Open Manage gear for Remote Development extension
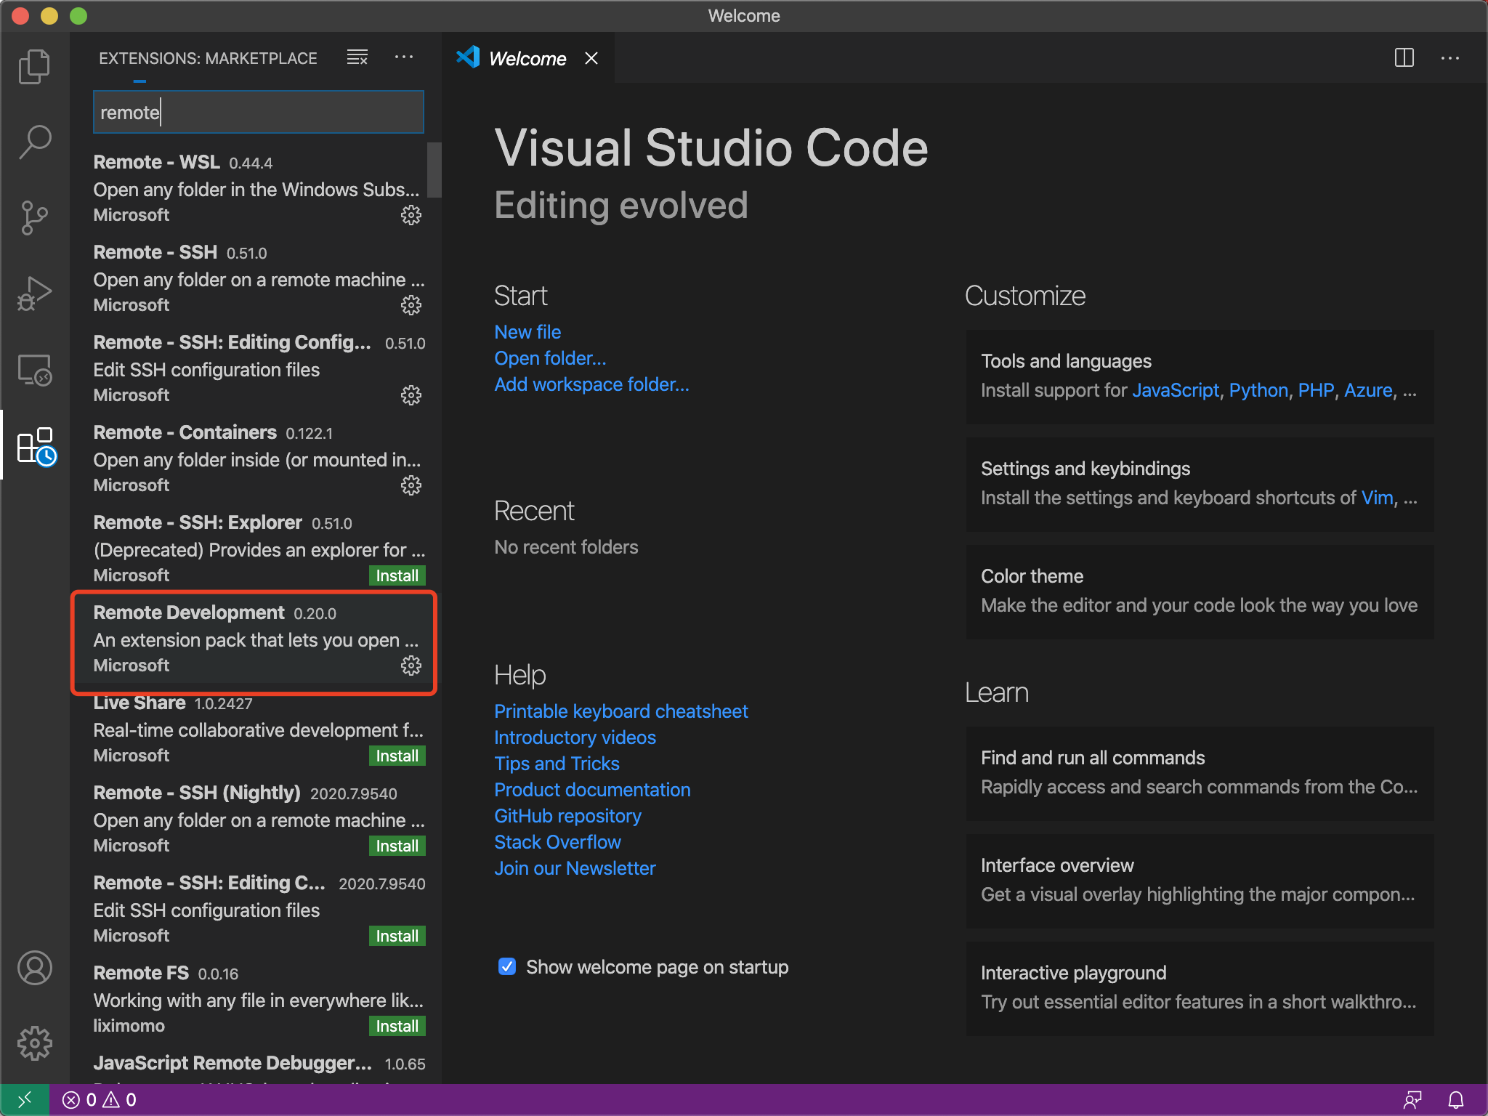 click(x=411, y=666)
